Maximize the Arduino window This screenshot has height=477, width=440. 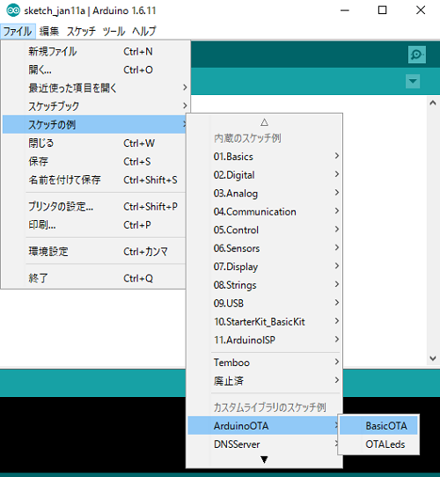pyautogui.click(x=382, y=11)
